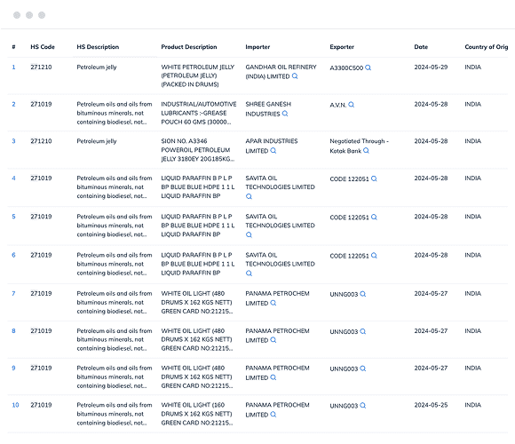Click search icon under Savita Oil in row 4

coord(249,196)
